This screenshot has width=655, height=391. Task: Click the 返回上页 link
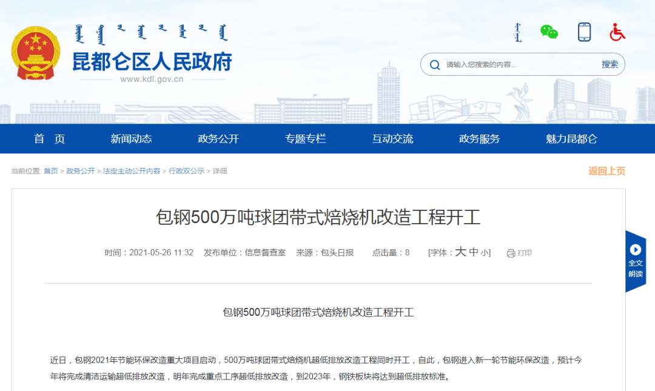coord(606,171)
